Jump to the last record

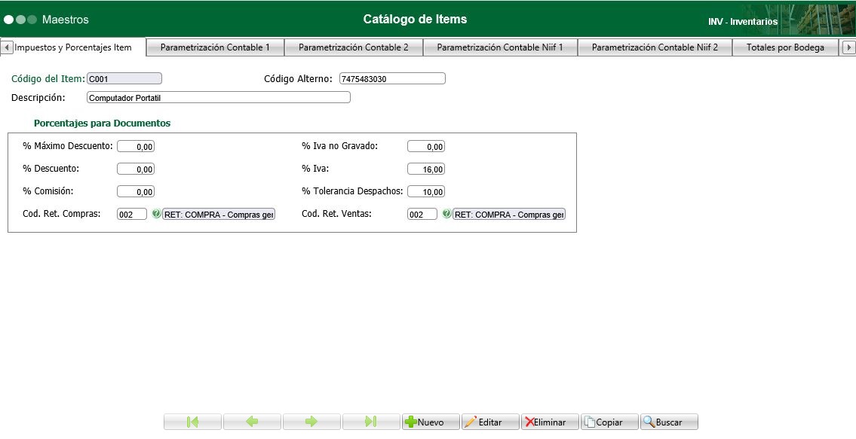(x=371, y=421)
